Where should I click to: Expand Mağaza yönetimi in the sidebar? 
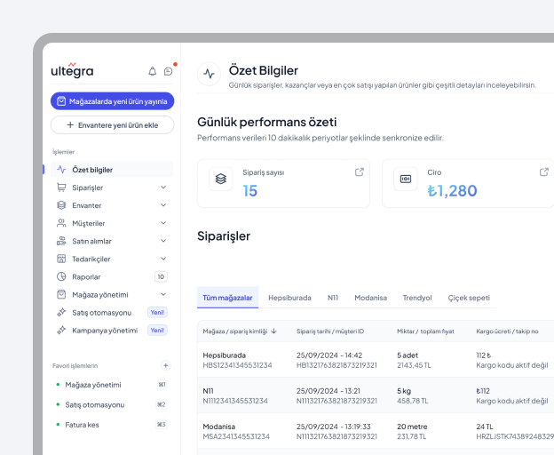click(x=162, y=294)
